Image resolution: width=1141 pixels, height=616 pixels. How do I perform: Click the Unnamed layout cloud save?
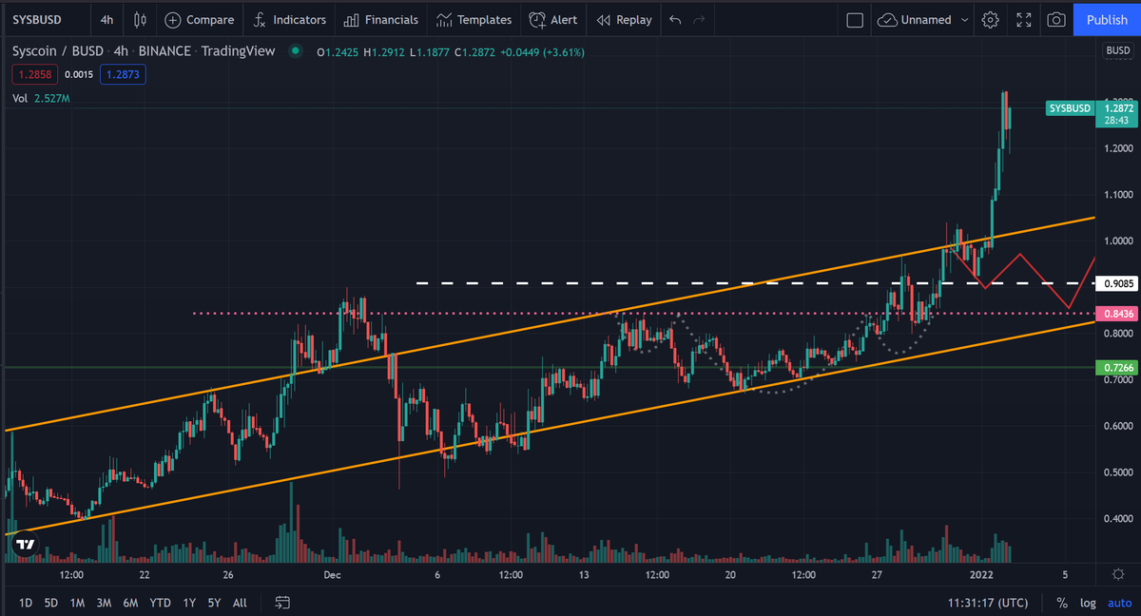[914, 19]
